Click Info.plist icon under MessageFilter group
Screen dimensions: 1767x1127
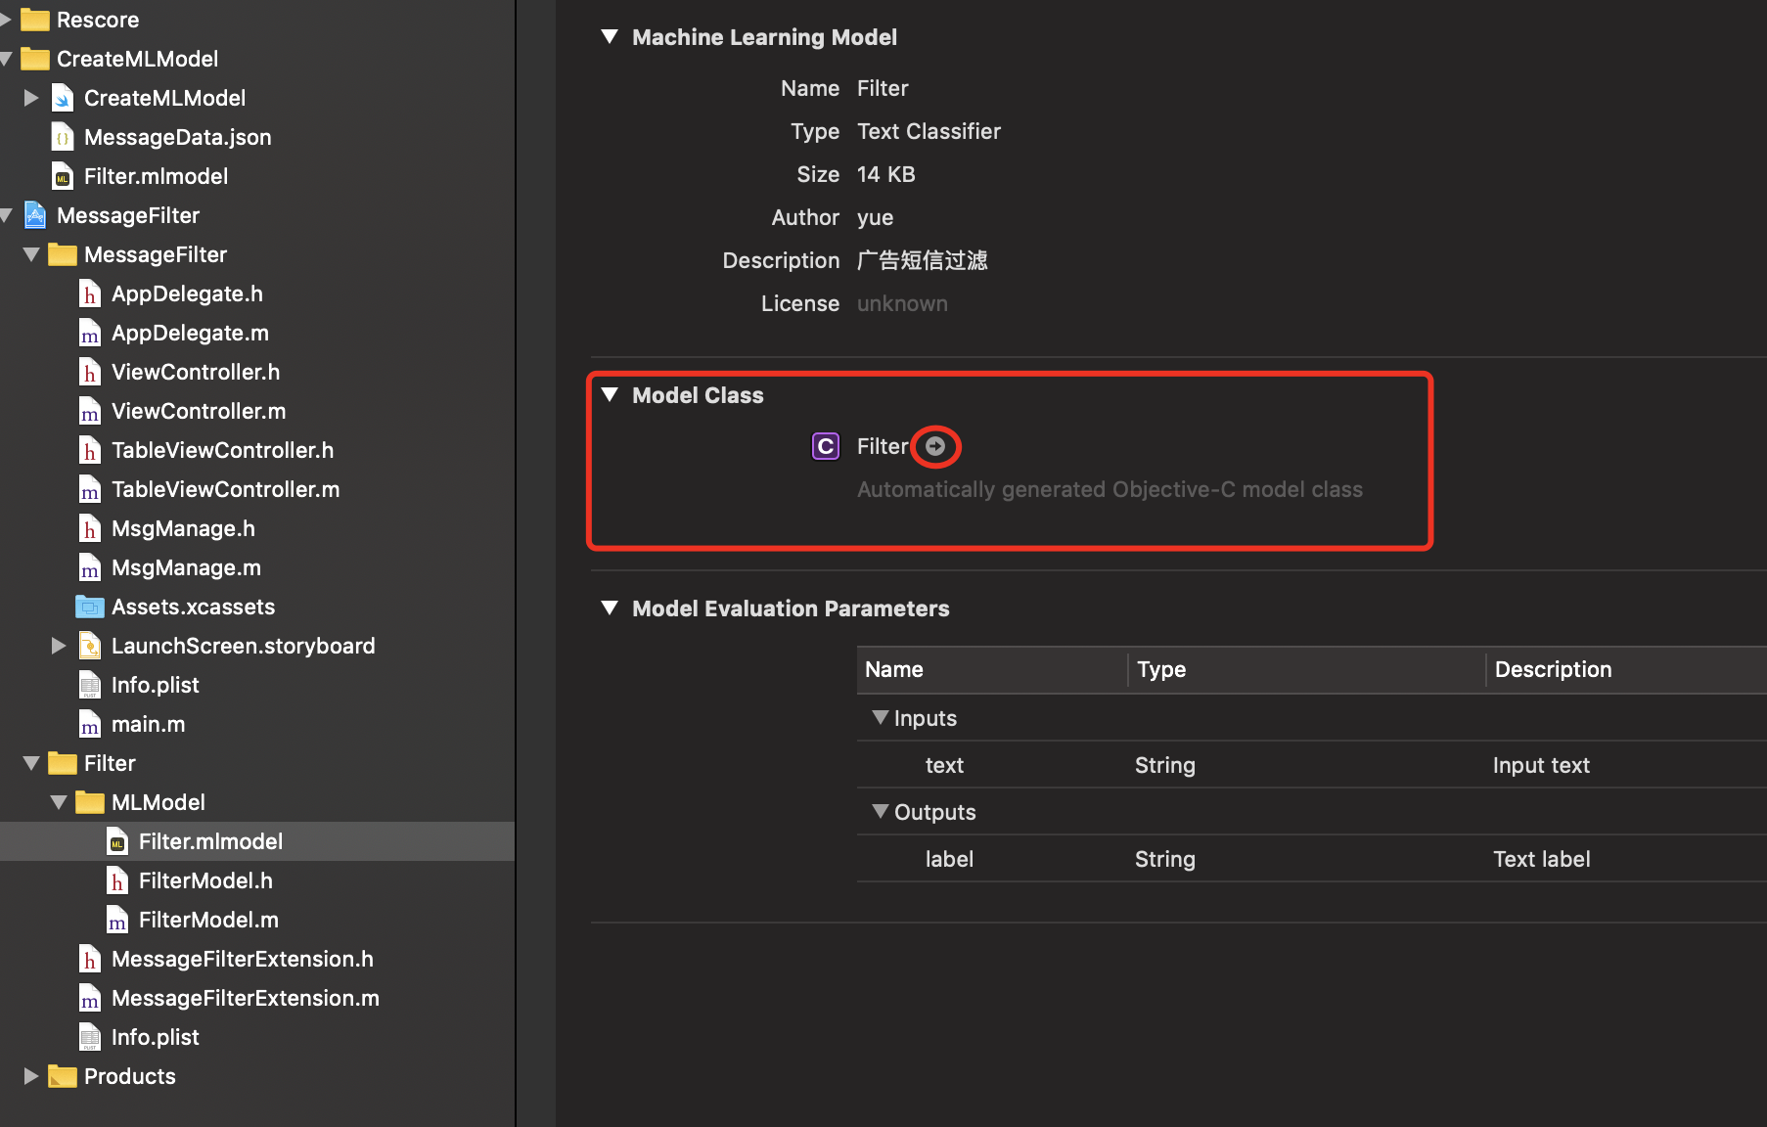click(x=90, y=685)
